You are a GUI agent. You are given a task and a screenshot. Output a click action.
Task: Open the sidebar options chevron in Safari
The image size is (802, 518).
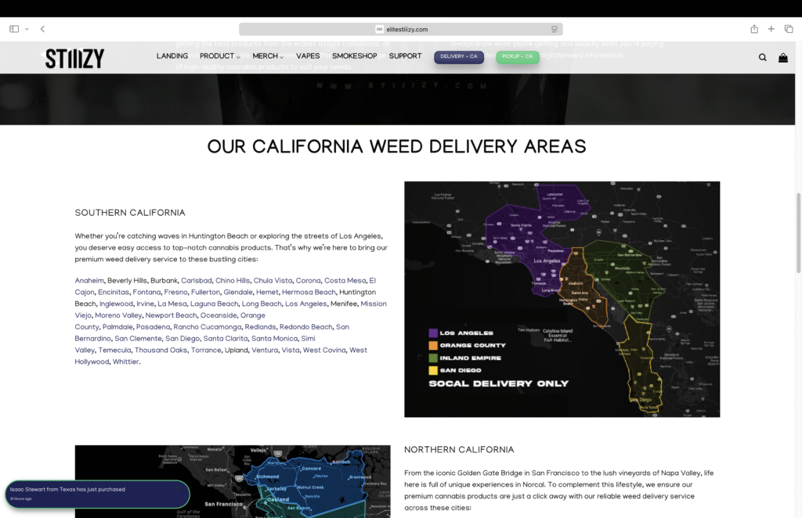[x=27, y=29]
